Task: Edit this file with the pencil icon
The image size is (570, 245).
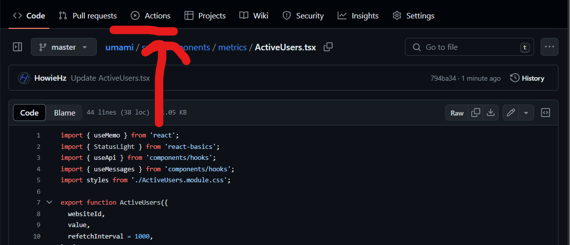Action: click(510, 113)
